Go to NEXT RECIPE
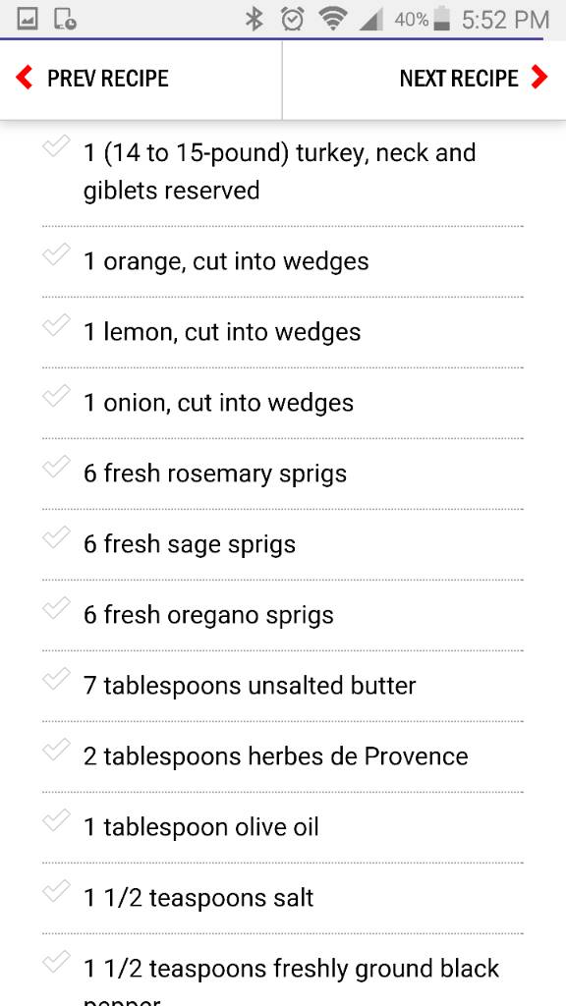The width and height of the screenshot is (566, 1006). (x=459, y=79)
